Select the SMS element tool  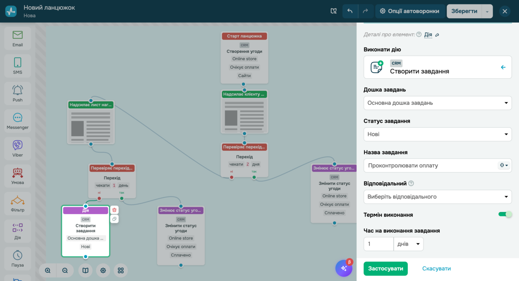17,66
